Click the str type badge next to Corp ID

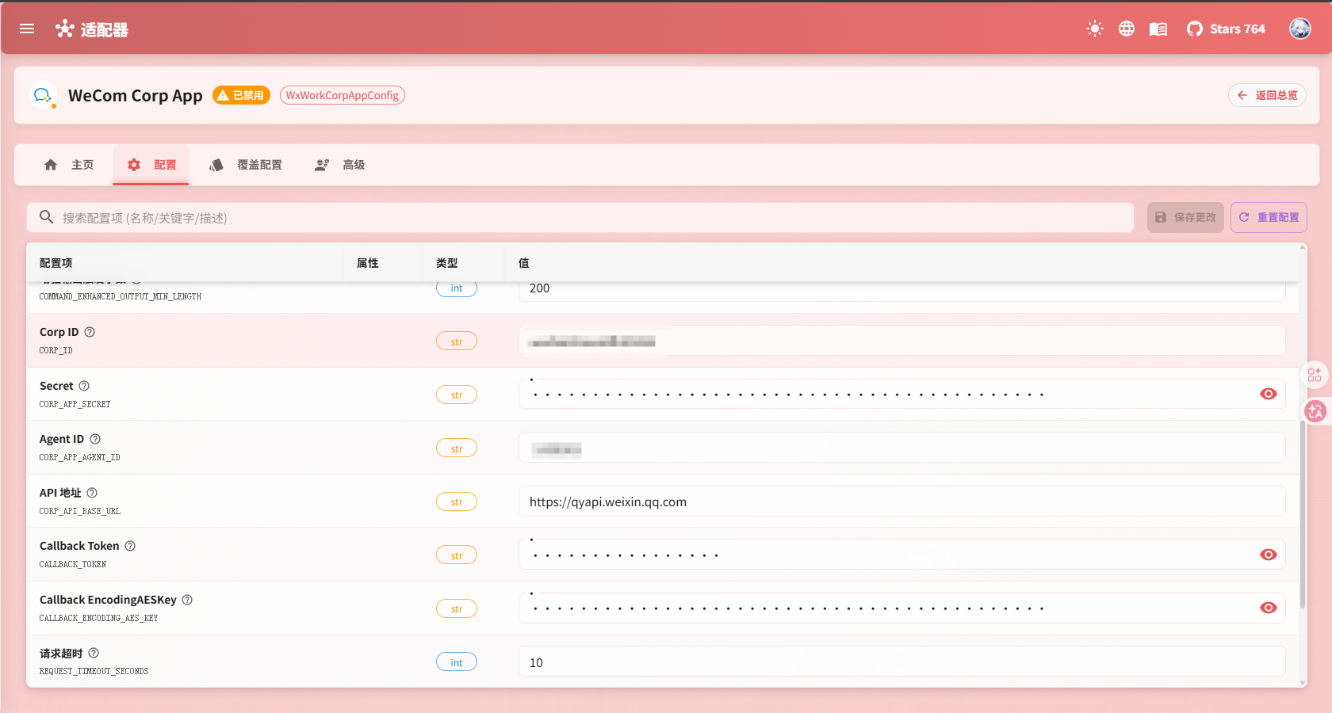[457, 341]
